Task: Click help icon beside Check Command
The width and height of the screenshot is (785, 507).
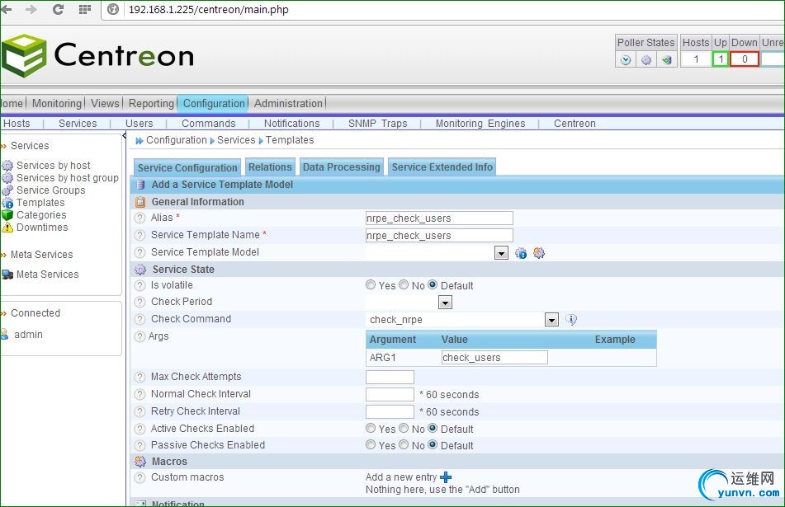Action: pyautogui.click(x=140, y=320)
